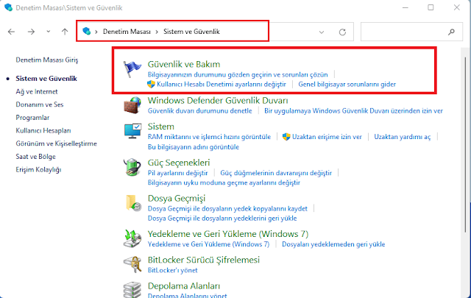Viewport: 471px width, 298px height.
Task: Click Güvenlik duvarı durumunu denetle
Action: (x=199, y=111)
